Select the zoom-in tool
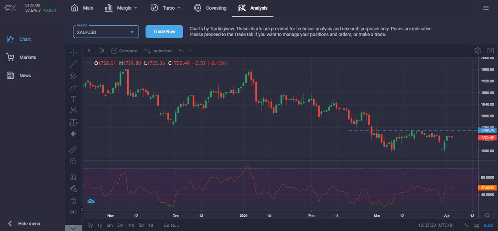 pyautogui.click(x=73, y=161)
